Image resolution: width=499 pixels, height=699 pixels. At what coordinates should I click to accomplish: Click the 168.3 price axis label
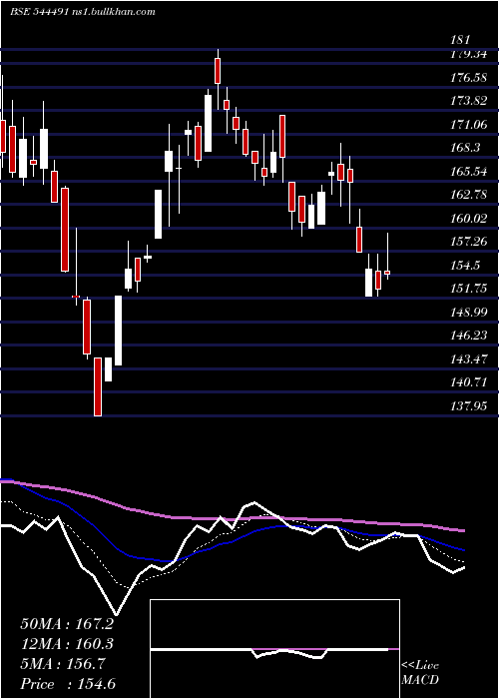click(x=464, y=148)
